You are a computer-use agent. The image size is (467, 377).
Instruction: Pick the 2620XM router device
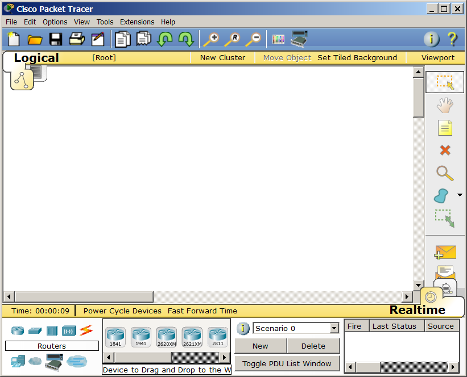(167, 337)
